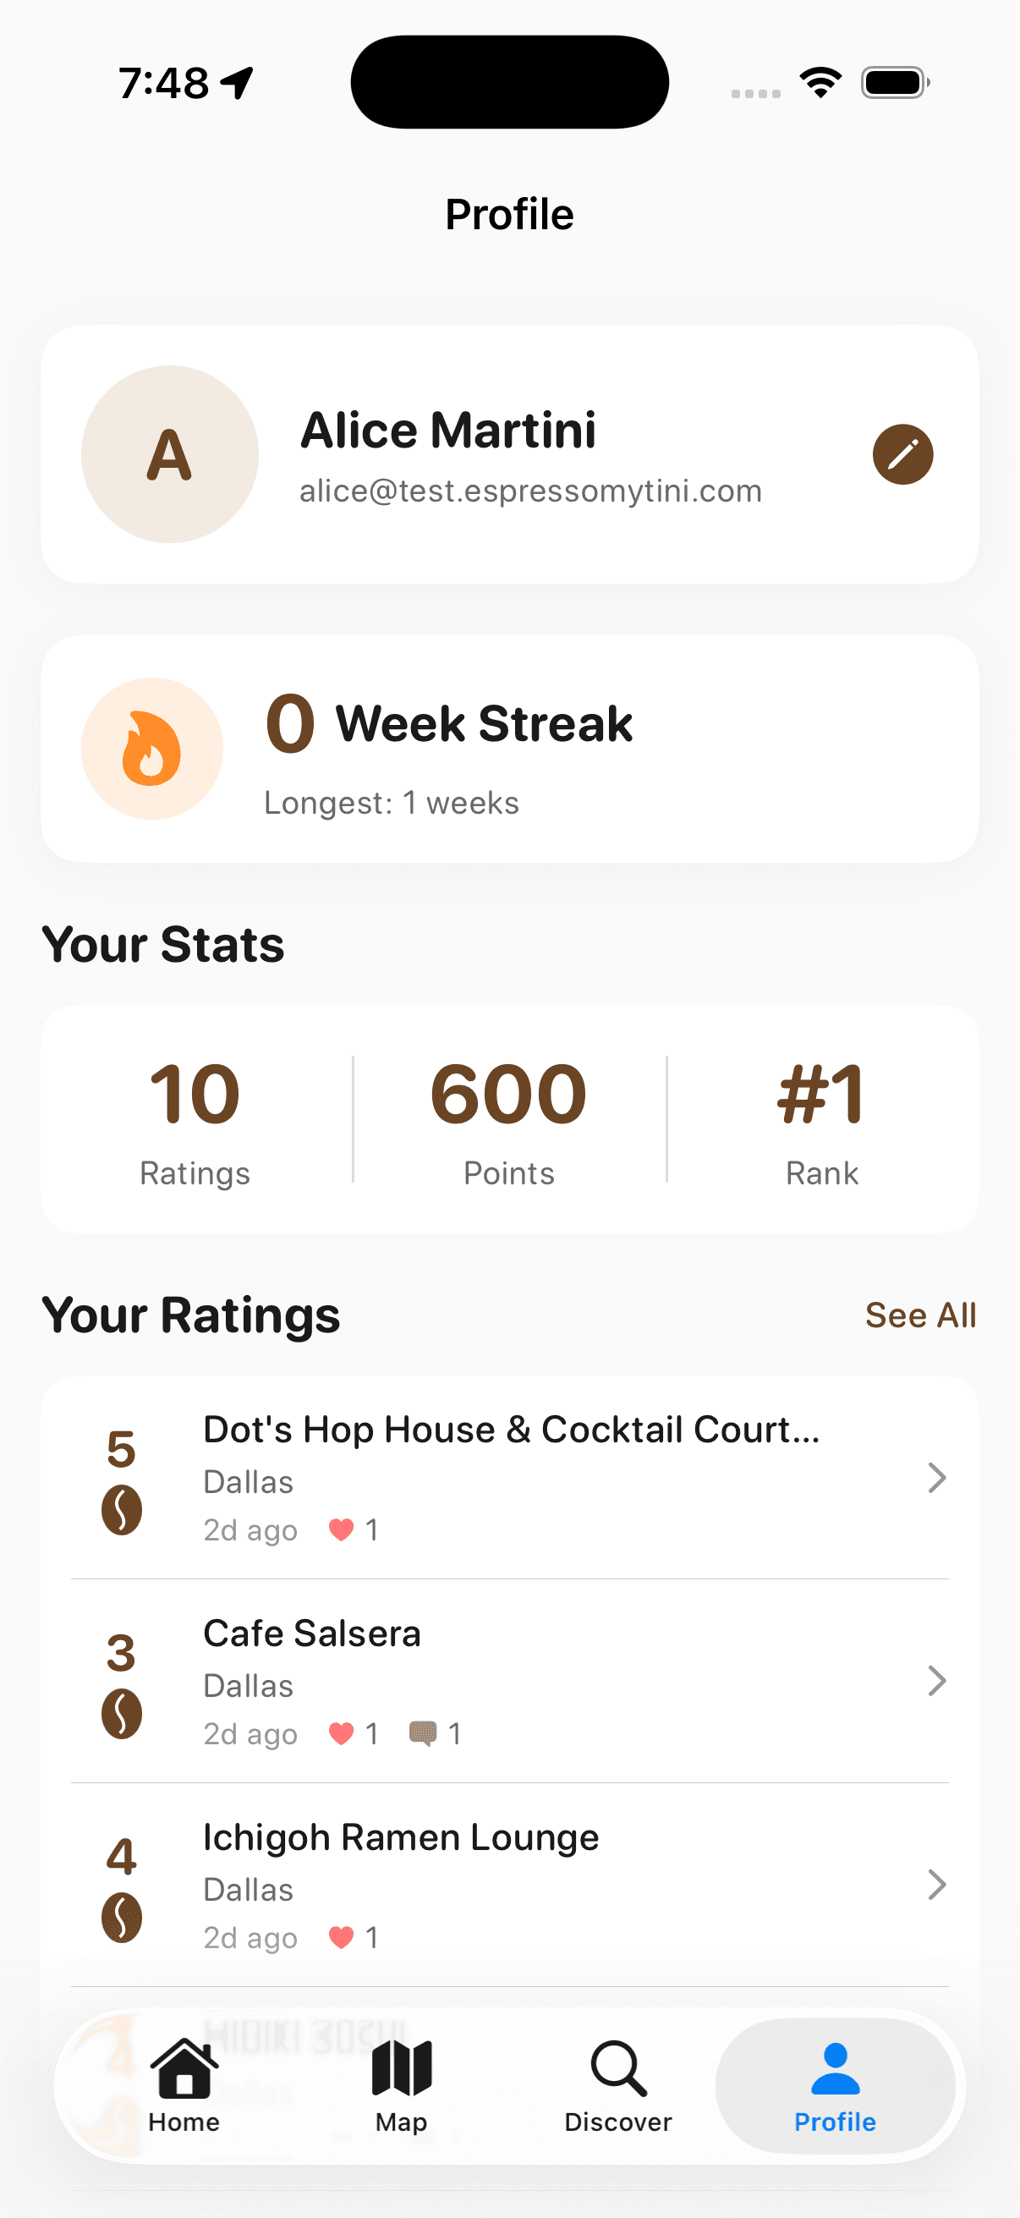Screen dimensions: 1020x2218
Task: Tap the 10 Ratings stat
Action: click(x=195, y=1119)
